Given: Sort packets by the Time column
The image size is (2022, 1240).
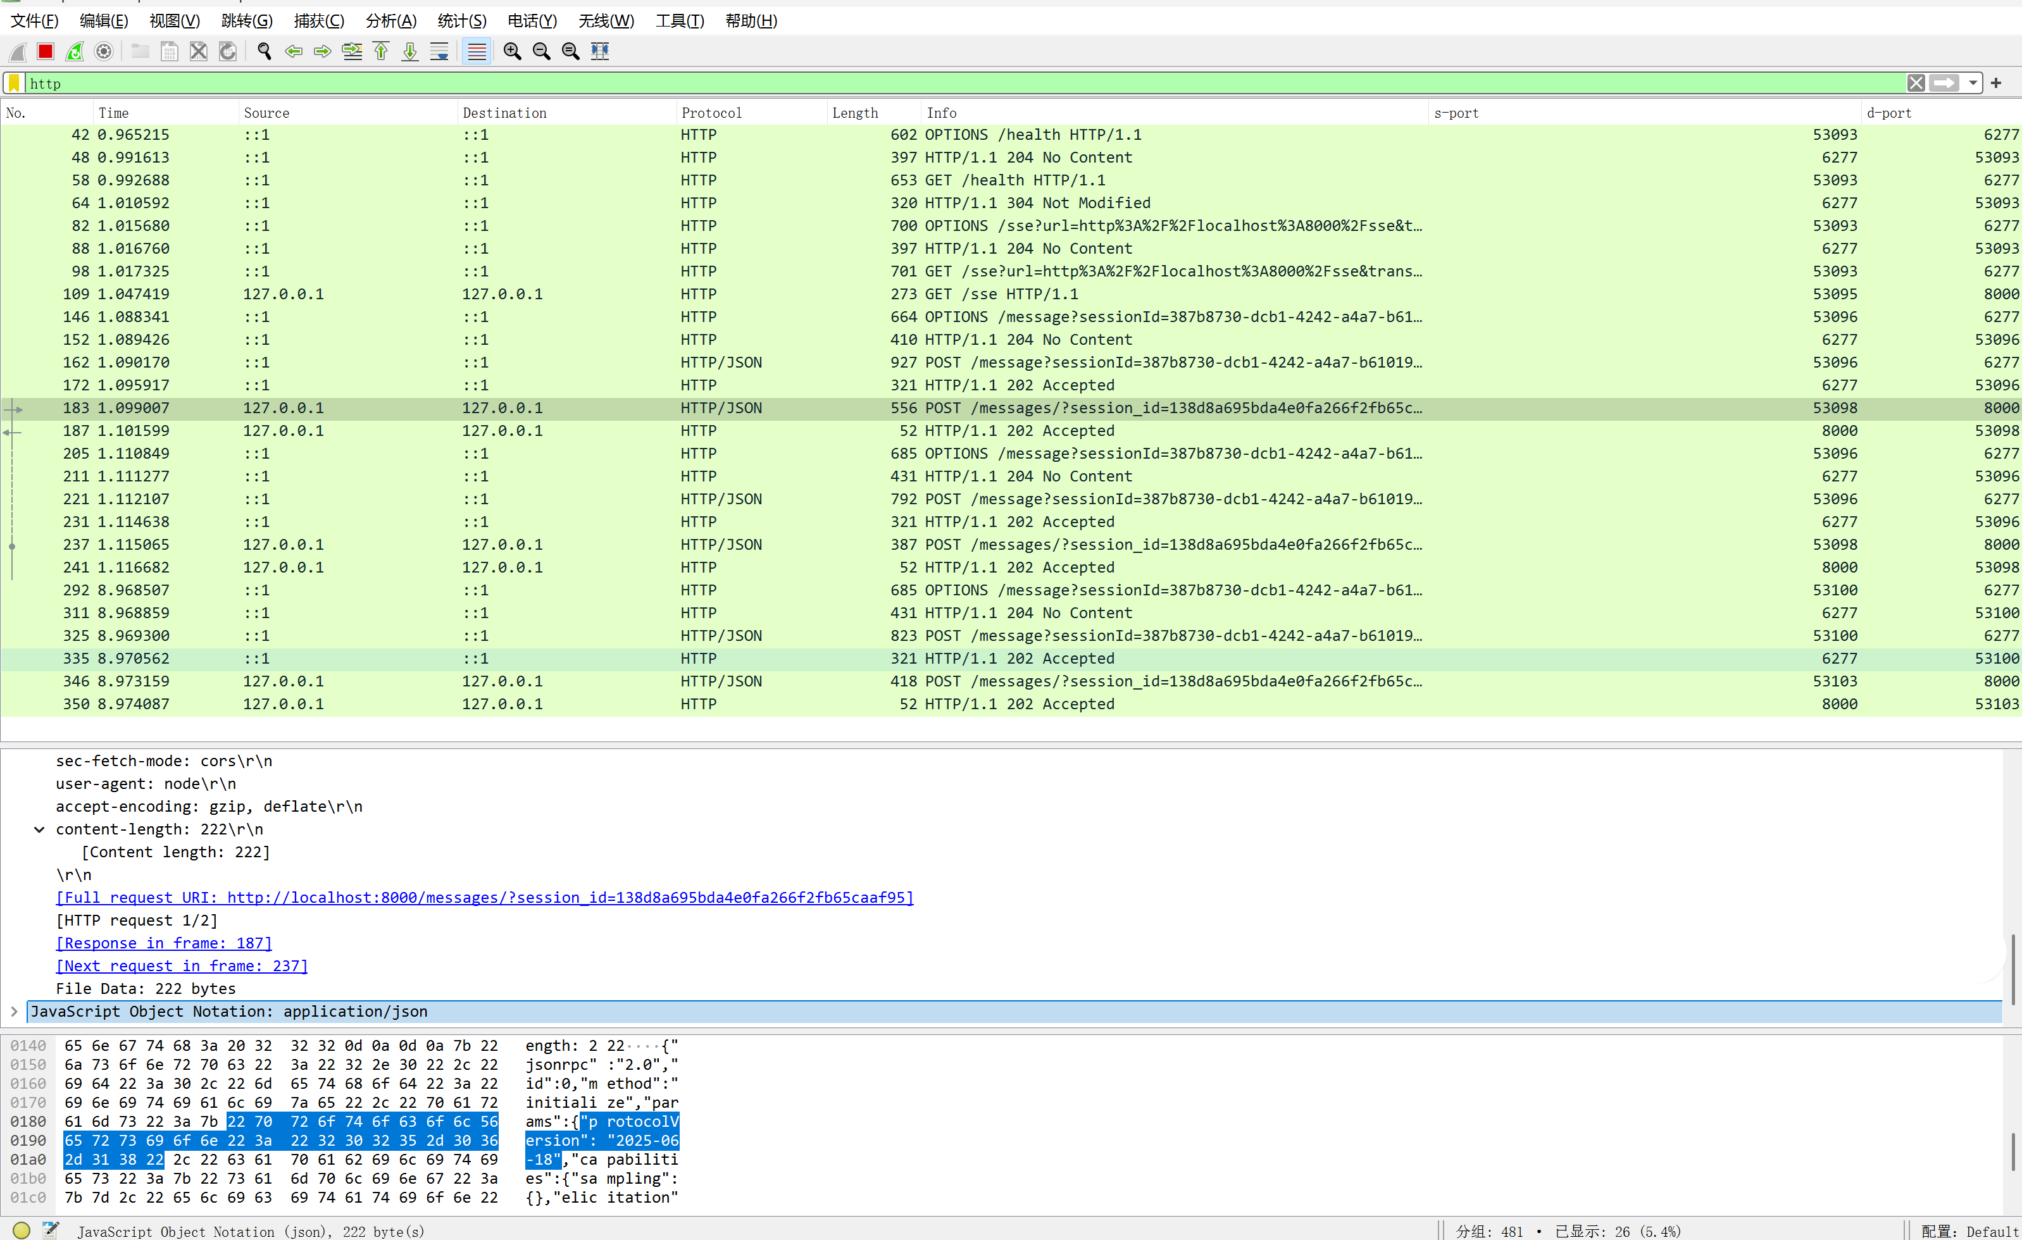Looking at the screenshot, I should click(x=166, y=113).
